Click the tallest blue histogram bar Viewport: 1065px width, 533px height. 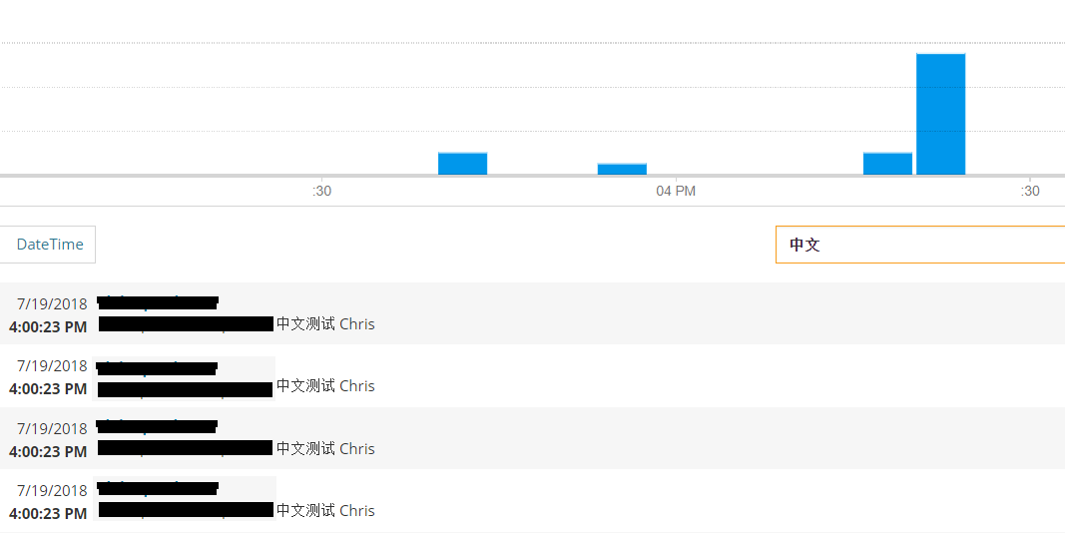tap(940, 114)
